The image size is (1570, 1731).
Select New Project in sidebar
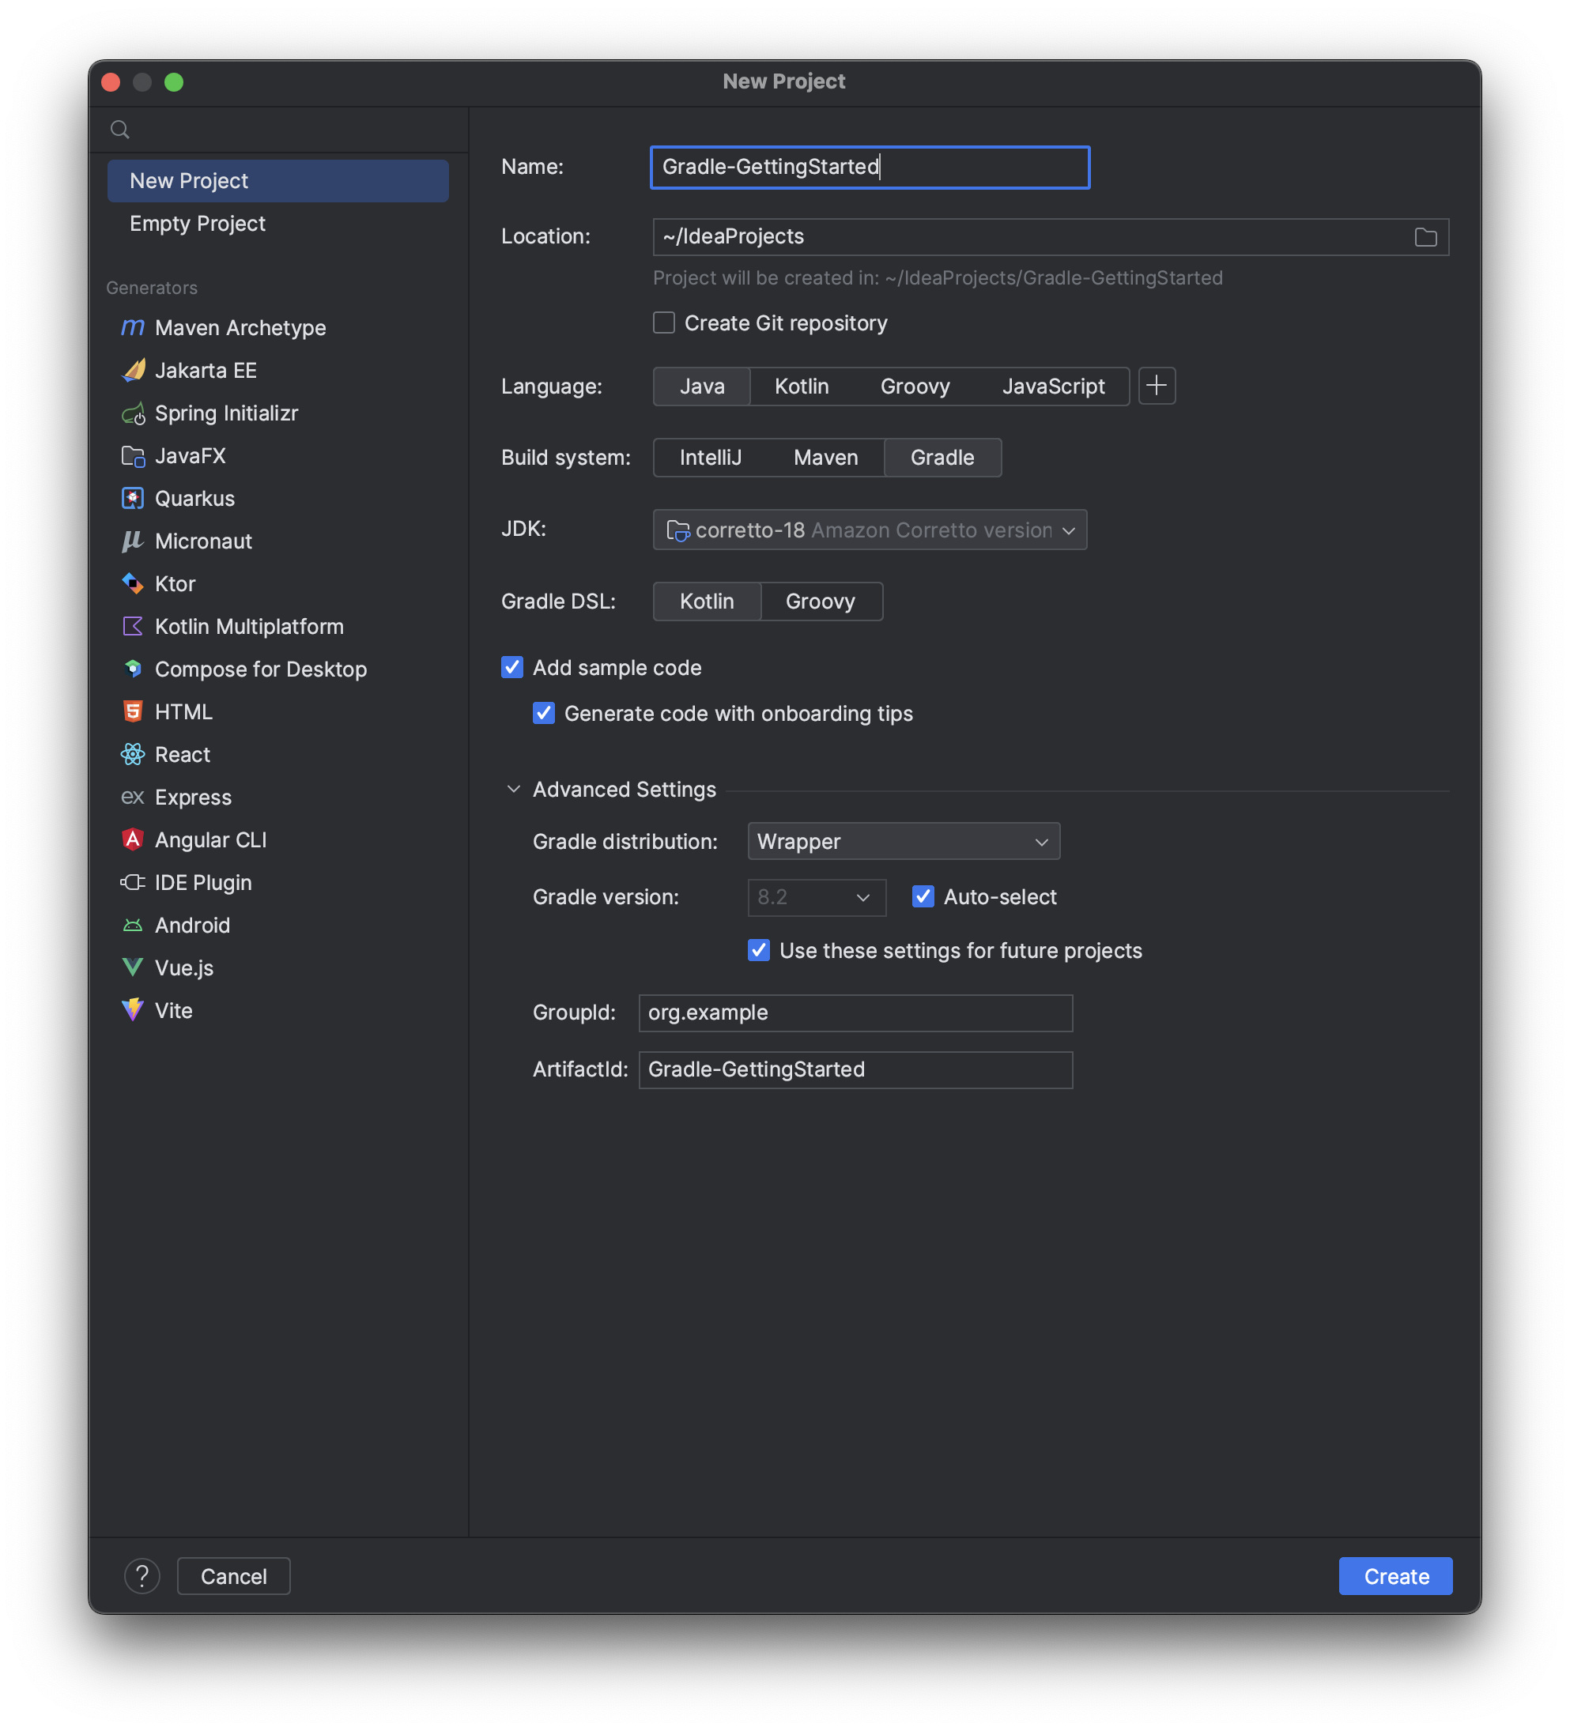278,181
